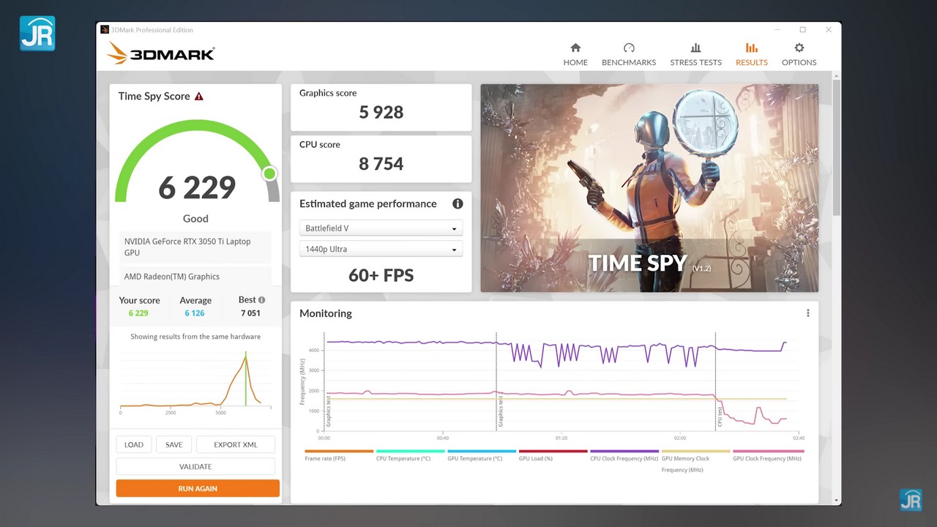Click the Export XML button
This screenshot has width=937, height=527.
[x=235, y=444]
